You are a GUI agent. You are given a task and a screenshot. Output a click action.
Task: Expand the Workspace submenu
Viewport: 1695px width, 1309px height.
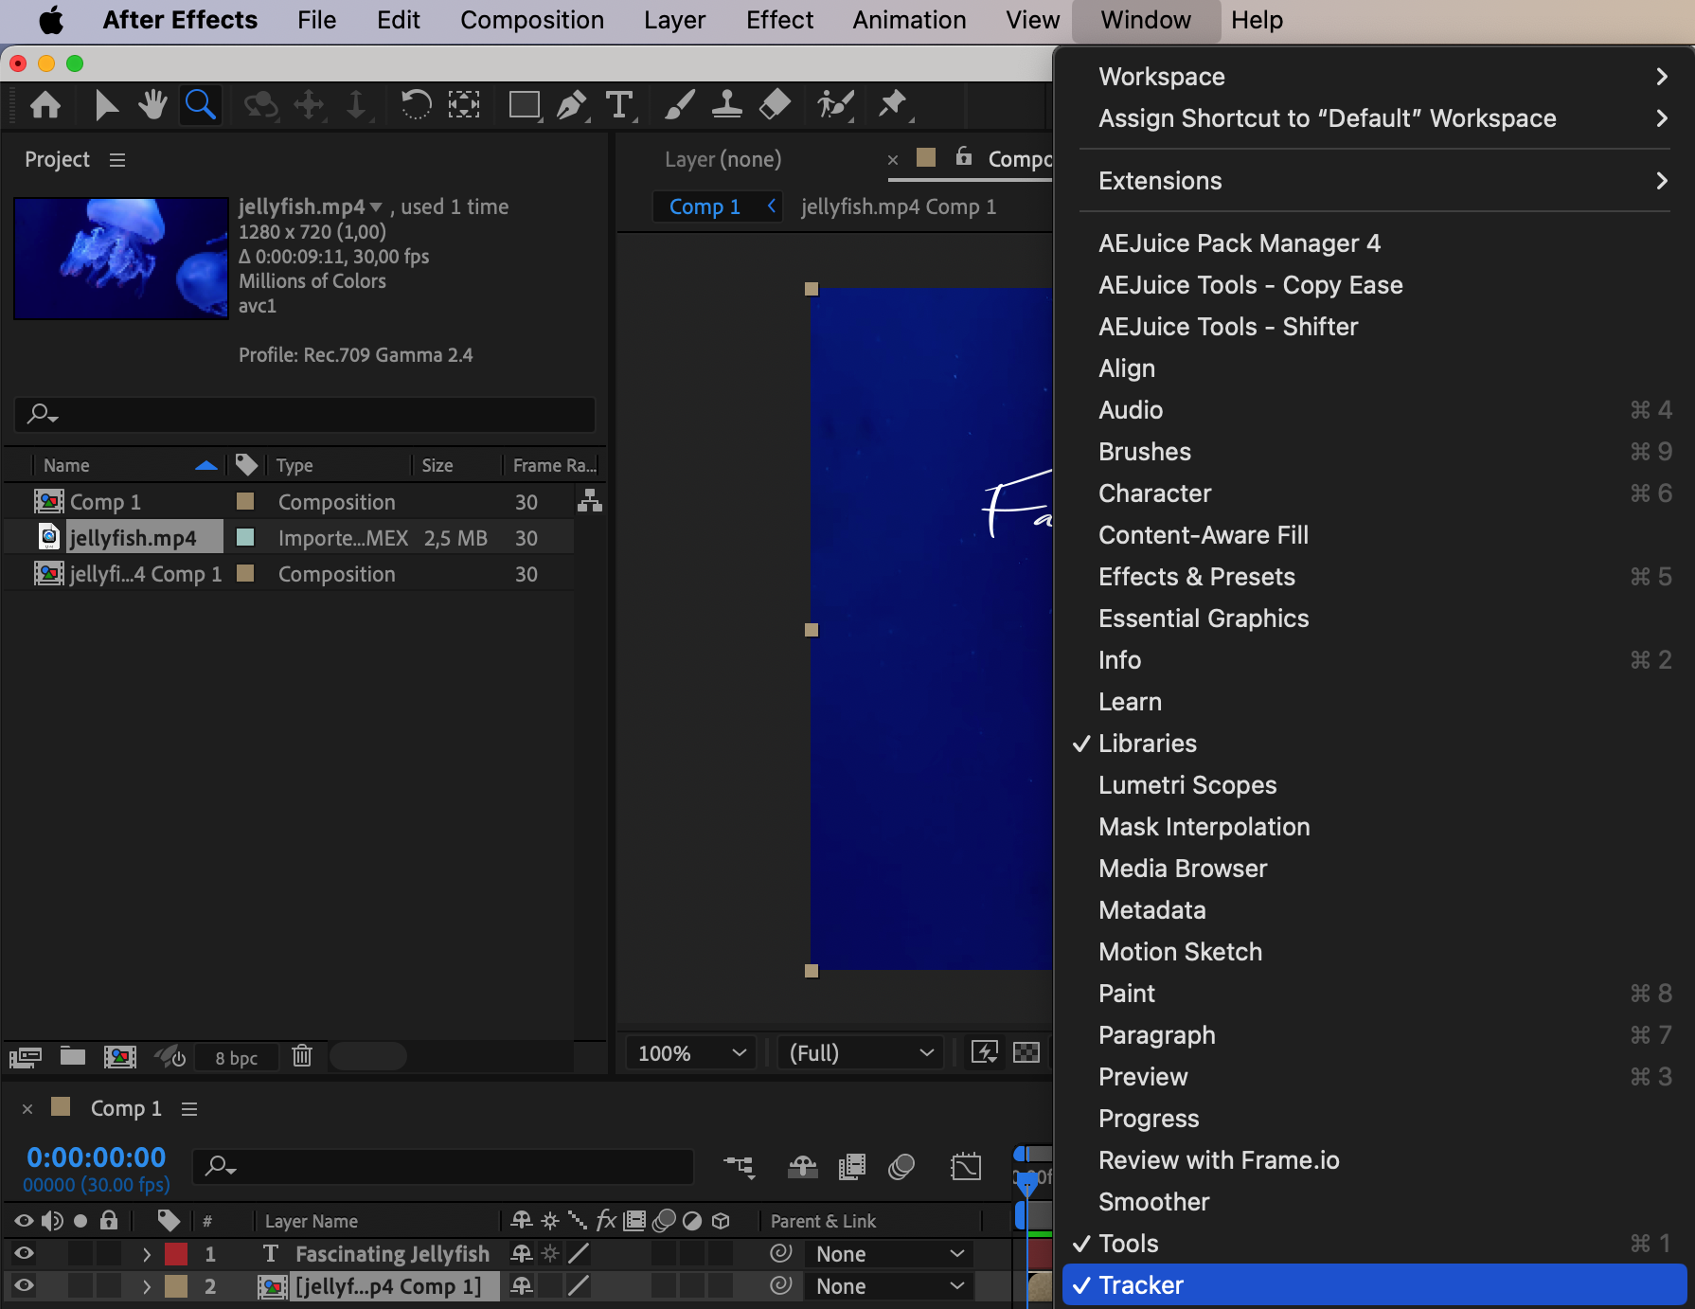click(1374, 77)
